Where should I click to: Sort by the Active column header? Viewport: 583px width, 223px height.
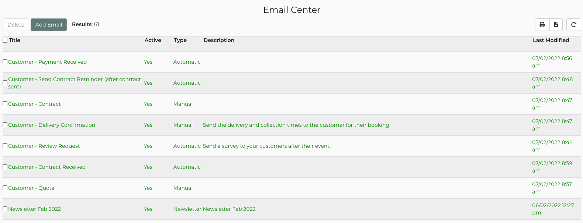pyautogui.click(x=153, y=40)
